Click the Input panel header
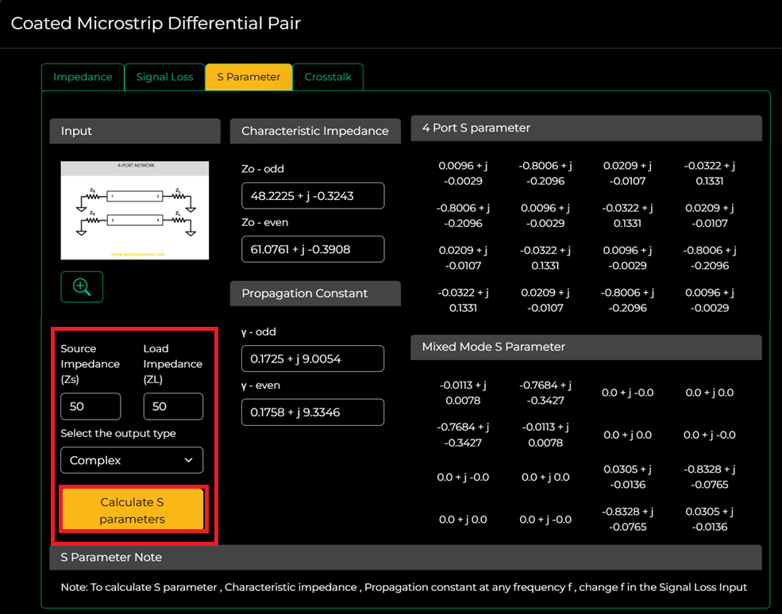Viewport: 782px width, 614px height. point(135,131)
